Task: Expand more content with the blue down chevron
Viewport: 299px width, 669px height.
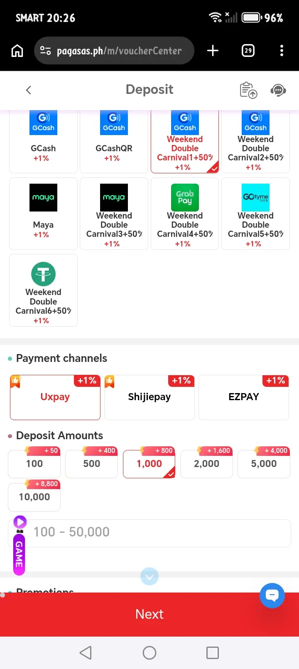Action: click(149, 576)
